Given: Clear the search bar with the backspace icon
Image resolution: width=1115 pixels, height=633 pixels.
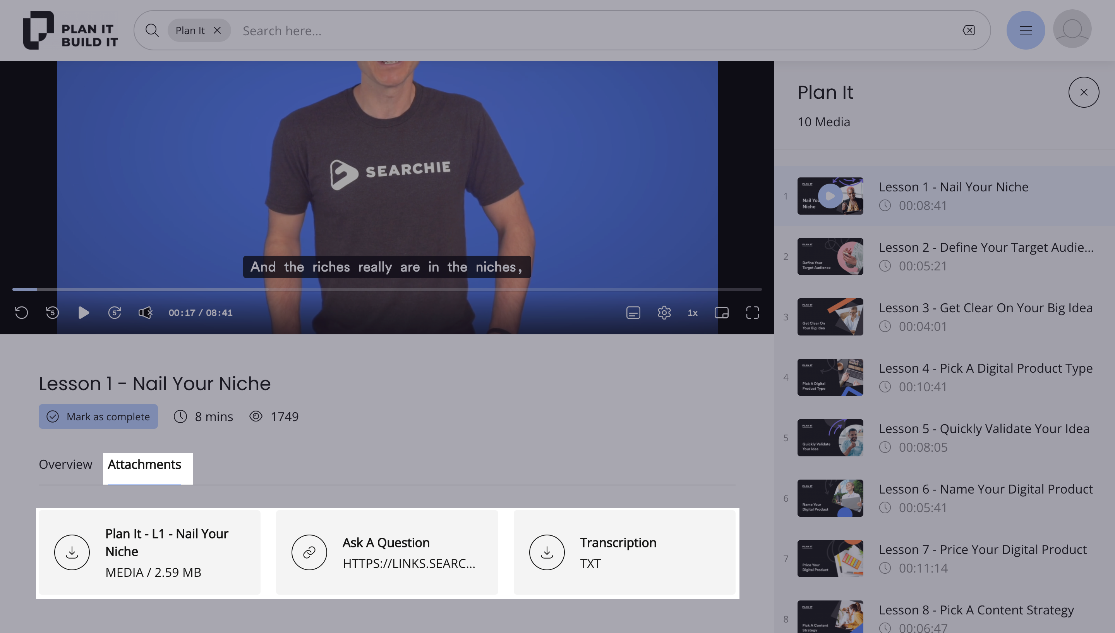Looking at the screenshot, I should [969, 31].
